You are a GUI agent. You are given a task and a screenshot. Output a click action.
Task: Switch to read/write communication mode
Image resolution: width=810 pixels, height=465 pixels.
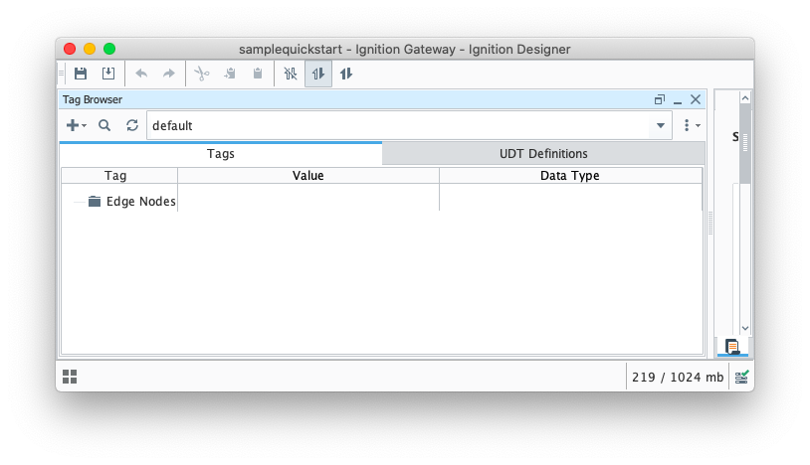[x=346, y=74]
